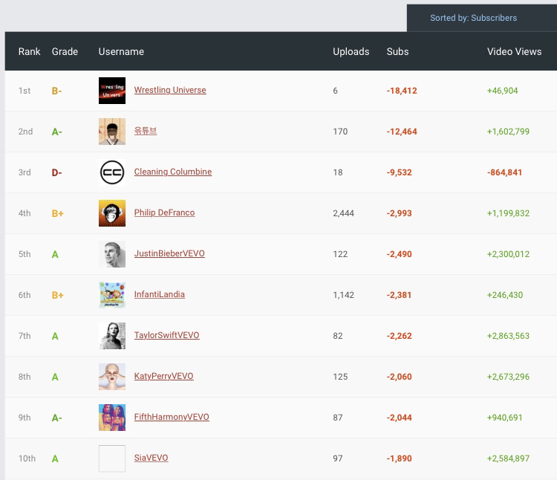The width and height of the screenshot is (557, 480).
Task: Follow the 유튜브 username link
Action: [x=146, y=131]
